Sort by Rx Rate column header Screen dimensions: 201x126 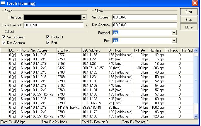pyautogui.click(x=157, y=50)
